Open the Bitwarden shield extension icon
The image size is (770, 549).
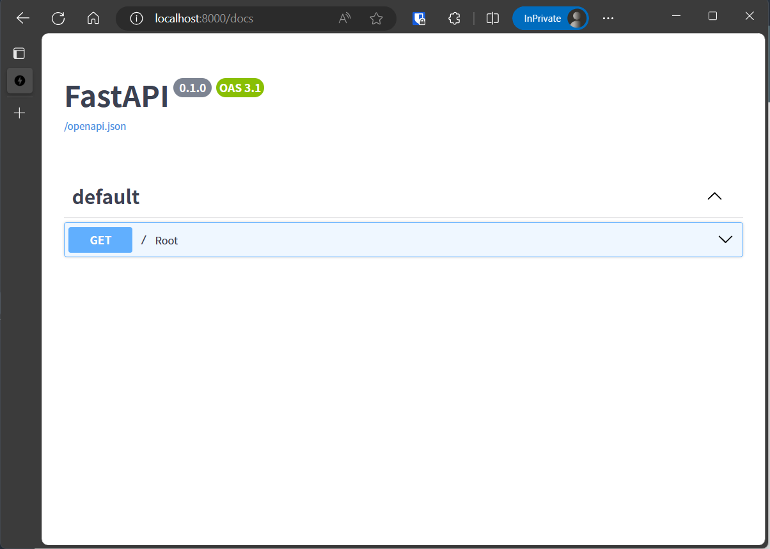pyautogui.click(x=420, y=19)
